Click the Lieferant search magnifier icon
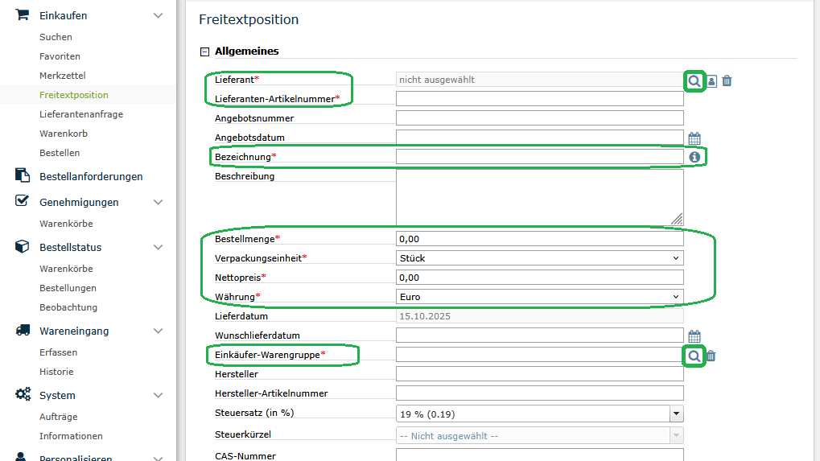 (694, 80)
